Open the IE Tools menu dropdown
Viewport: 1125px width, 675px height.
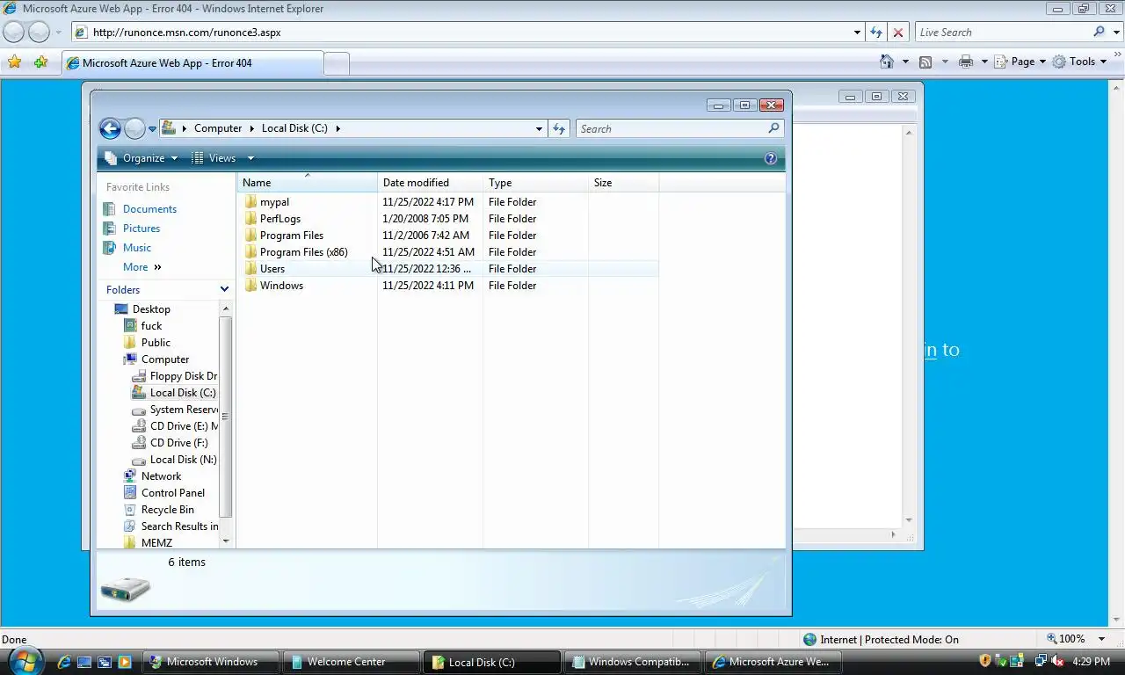click(1079, 62)
